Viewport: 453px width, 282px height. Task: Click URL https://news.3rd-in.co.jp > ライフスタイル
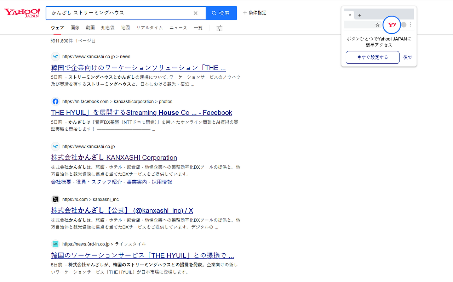coord(104,244)
